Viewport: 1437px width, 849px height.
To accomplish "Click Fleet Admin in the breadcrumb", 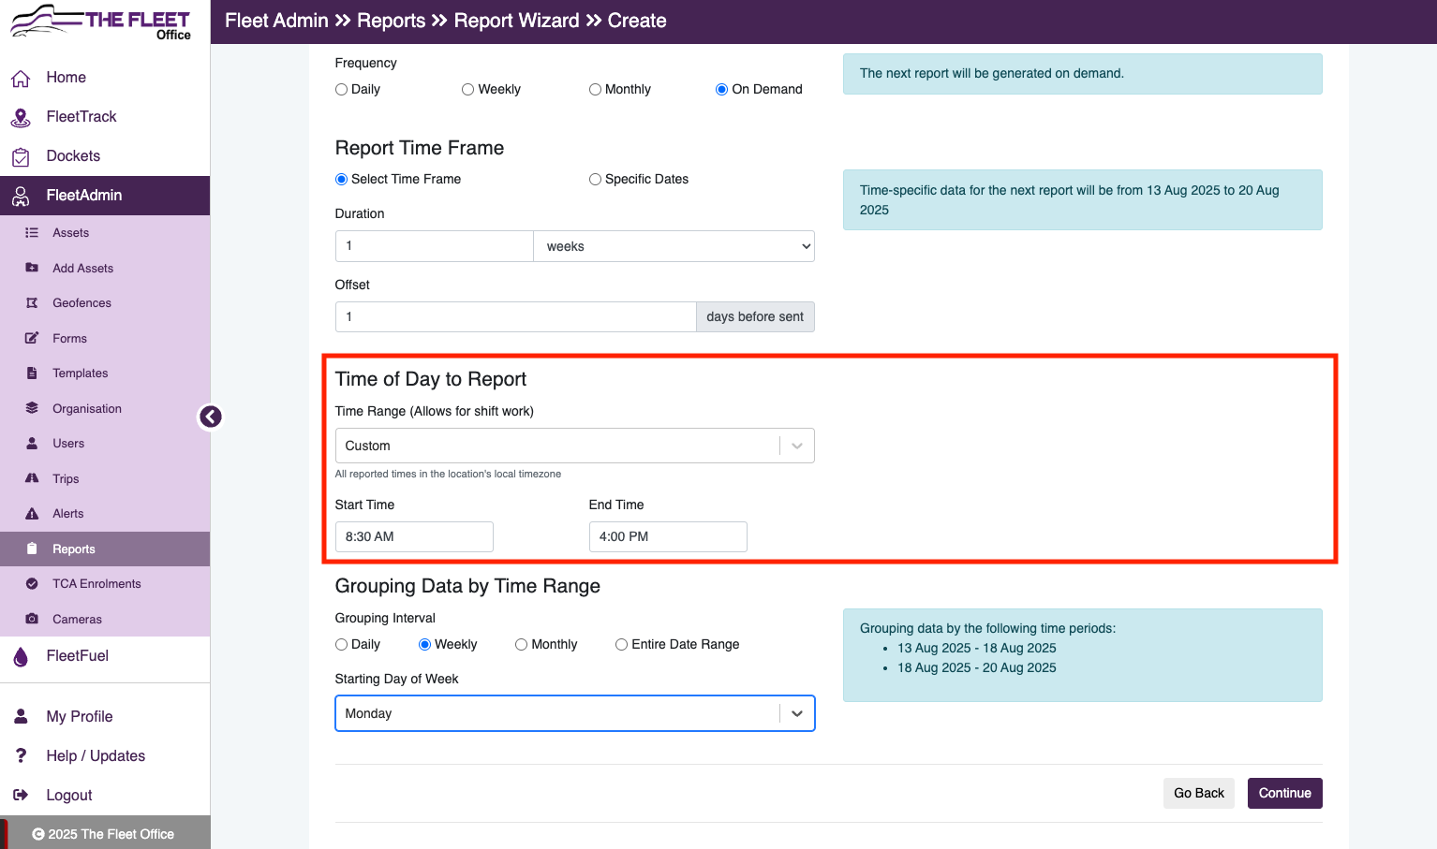I will (x=276, y=21).
